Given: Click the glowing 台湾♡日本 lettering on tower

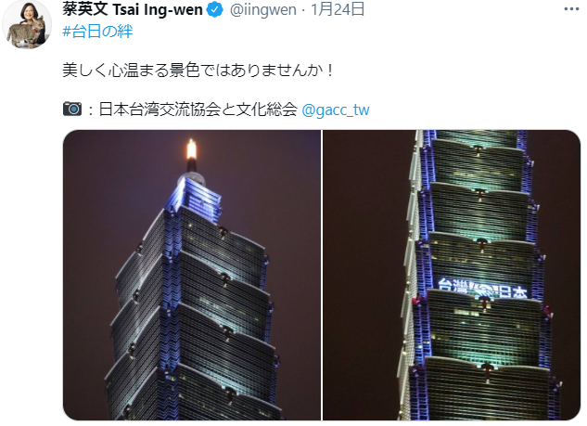Looking at the screenshot, I should pyautogui.click(x=483, y=290).
